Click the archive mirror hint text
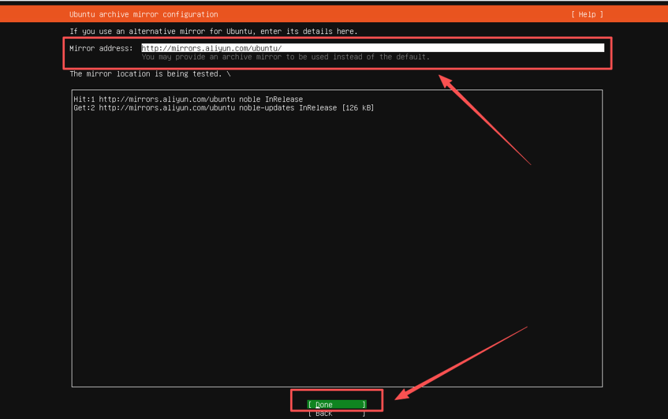The height and width of the screenshot is (419, 668). tap(285, 57)
